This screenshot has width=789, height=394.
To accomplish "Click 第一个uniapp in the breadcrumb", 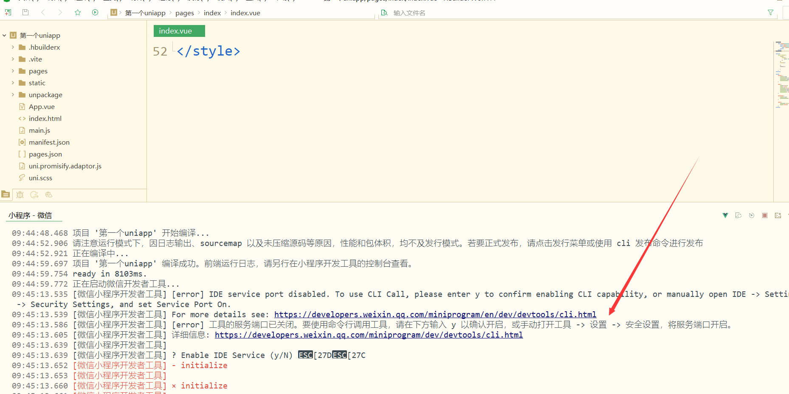I will [145, 13].
